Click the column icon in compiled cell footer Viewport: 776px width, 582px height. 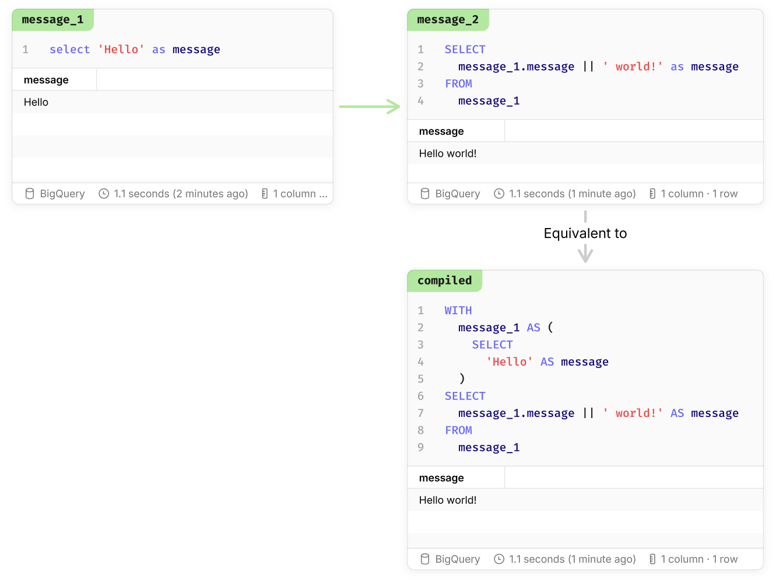click(x=652, y=559)
